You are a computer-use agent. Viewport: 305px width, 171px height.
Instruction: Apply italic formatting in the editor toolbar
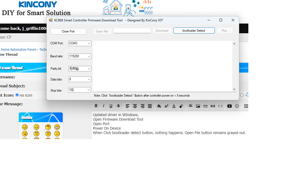tap(104, 106)
